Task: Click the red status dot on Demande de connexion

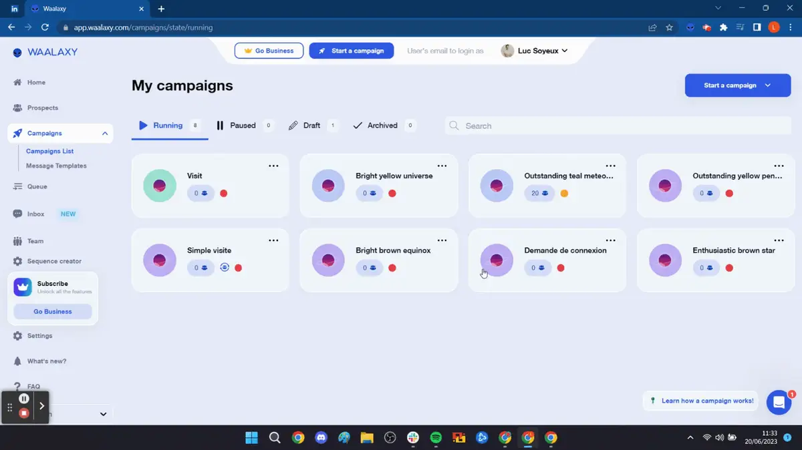Action: pos(561,268)
